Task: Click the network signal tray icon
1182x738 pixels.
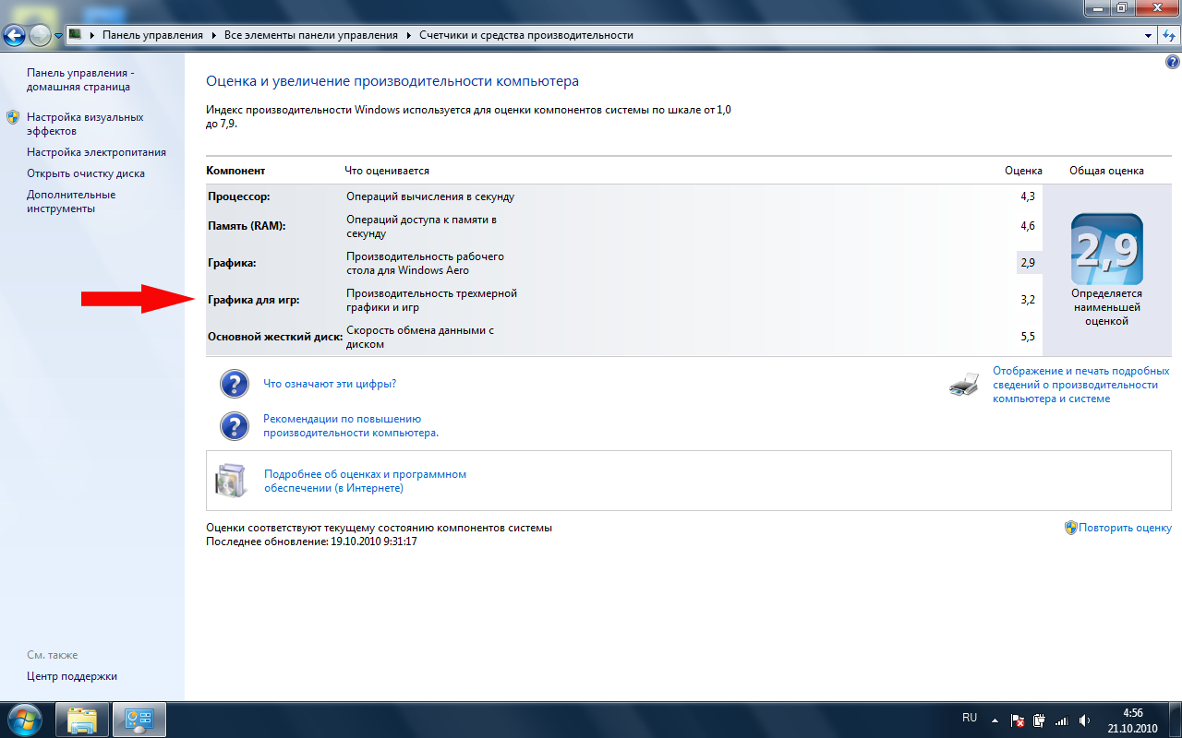Action: 1062,720
